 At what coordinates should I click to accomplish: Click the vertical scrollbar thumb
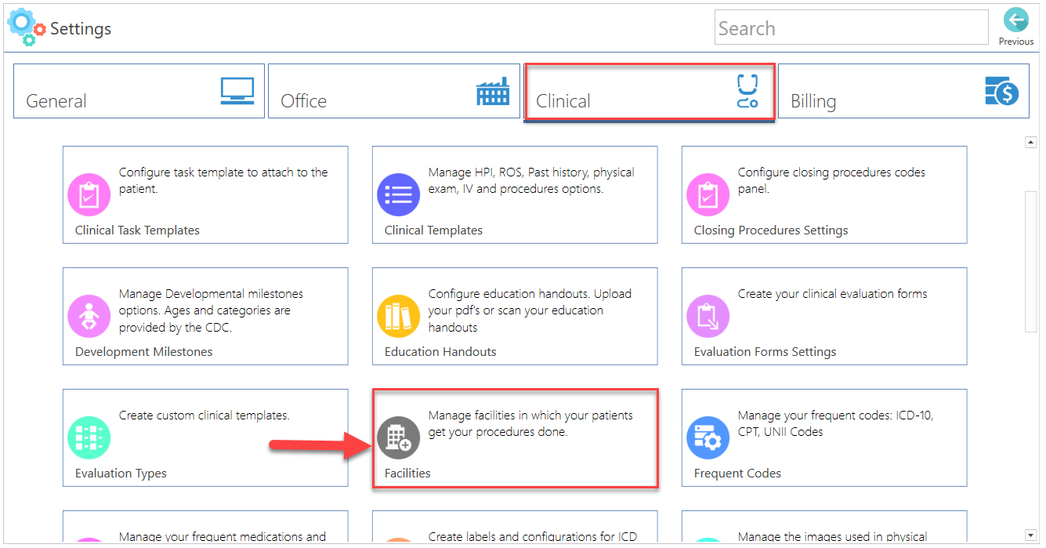click(1031, 260)
